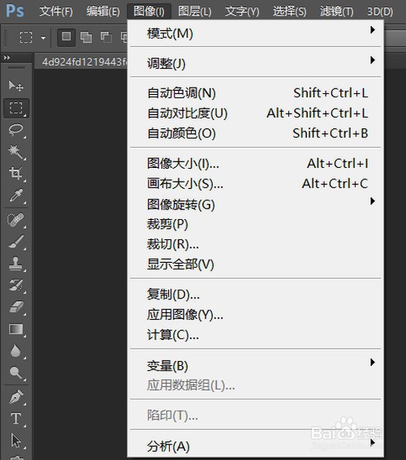Choose New Selection mode in options bar
This screenshot has height=460, width=406.
pos(66,37)
